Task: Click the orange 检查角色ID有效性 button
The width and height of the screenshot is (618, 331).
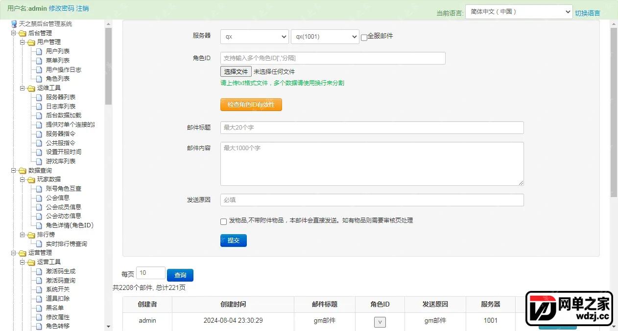Action: [x=251, y=105]
